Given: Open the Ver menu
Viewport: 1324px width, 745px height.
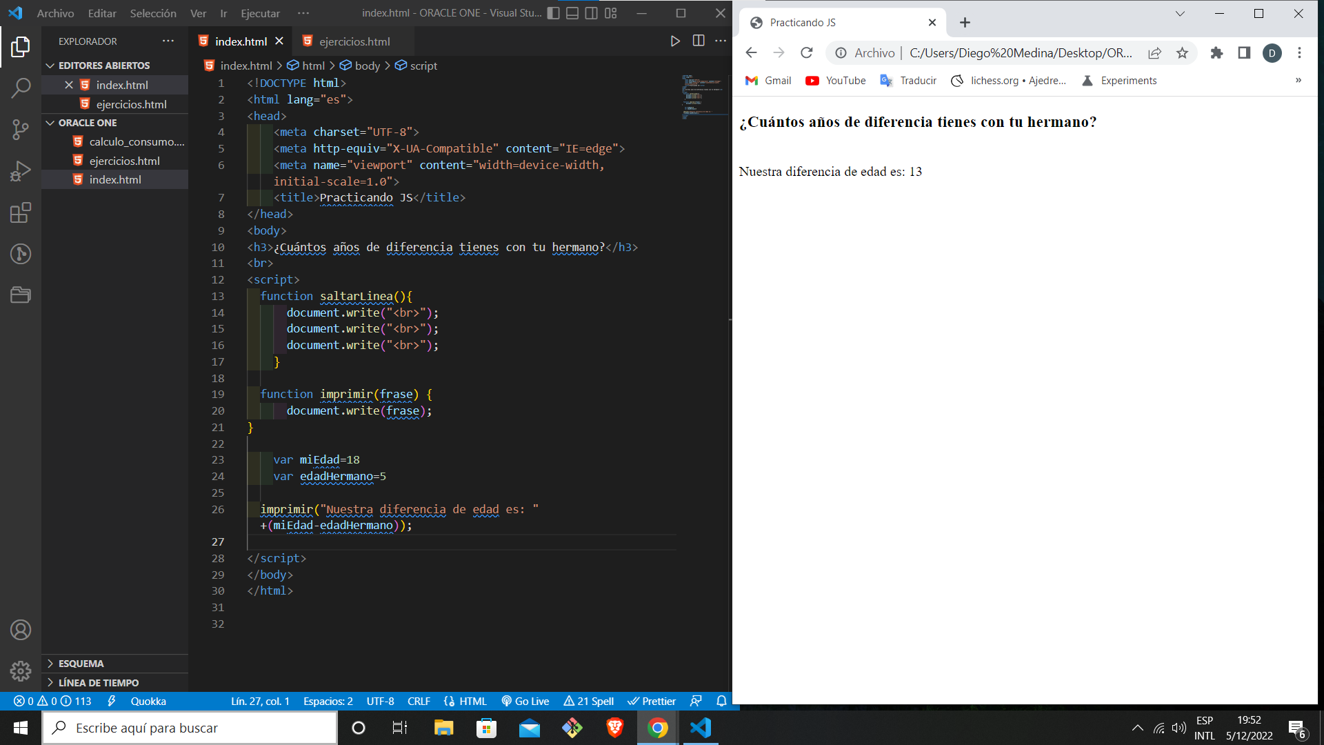Looking at the screenshot, I should click(x=198, y=13).
